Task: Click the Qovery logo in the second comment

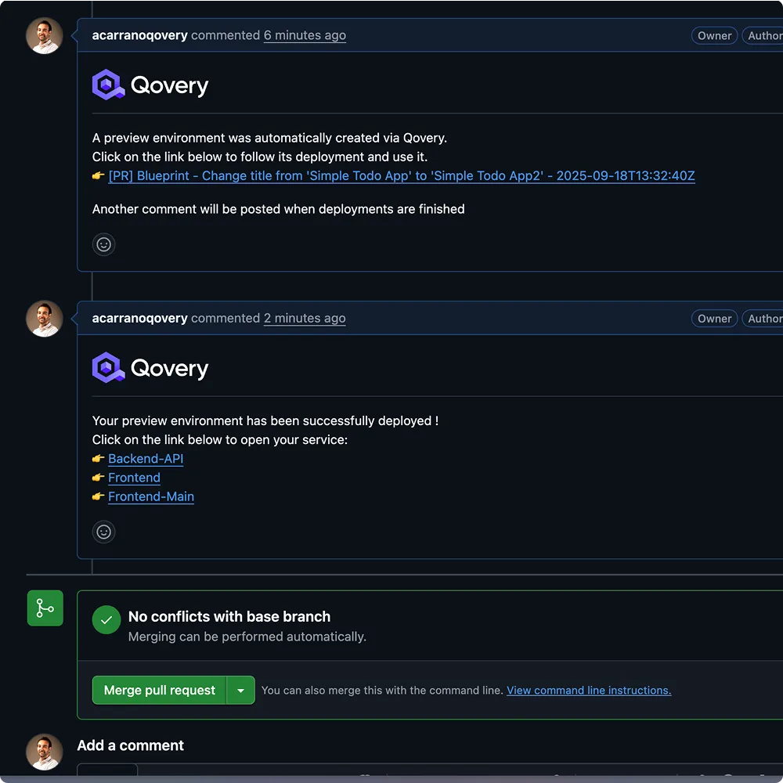Action: [150, 368]
